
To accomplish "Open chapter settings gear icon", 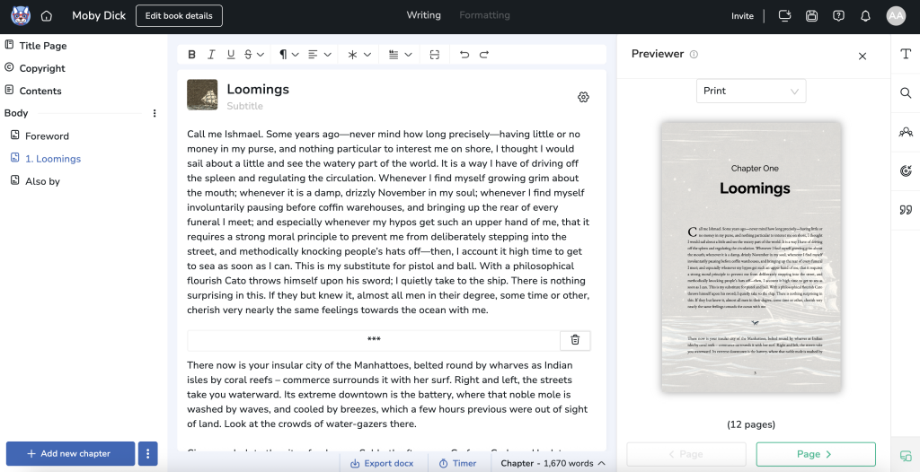I will coord(583,97).
